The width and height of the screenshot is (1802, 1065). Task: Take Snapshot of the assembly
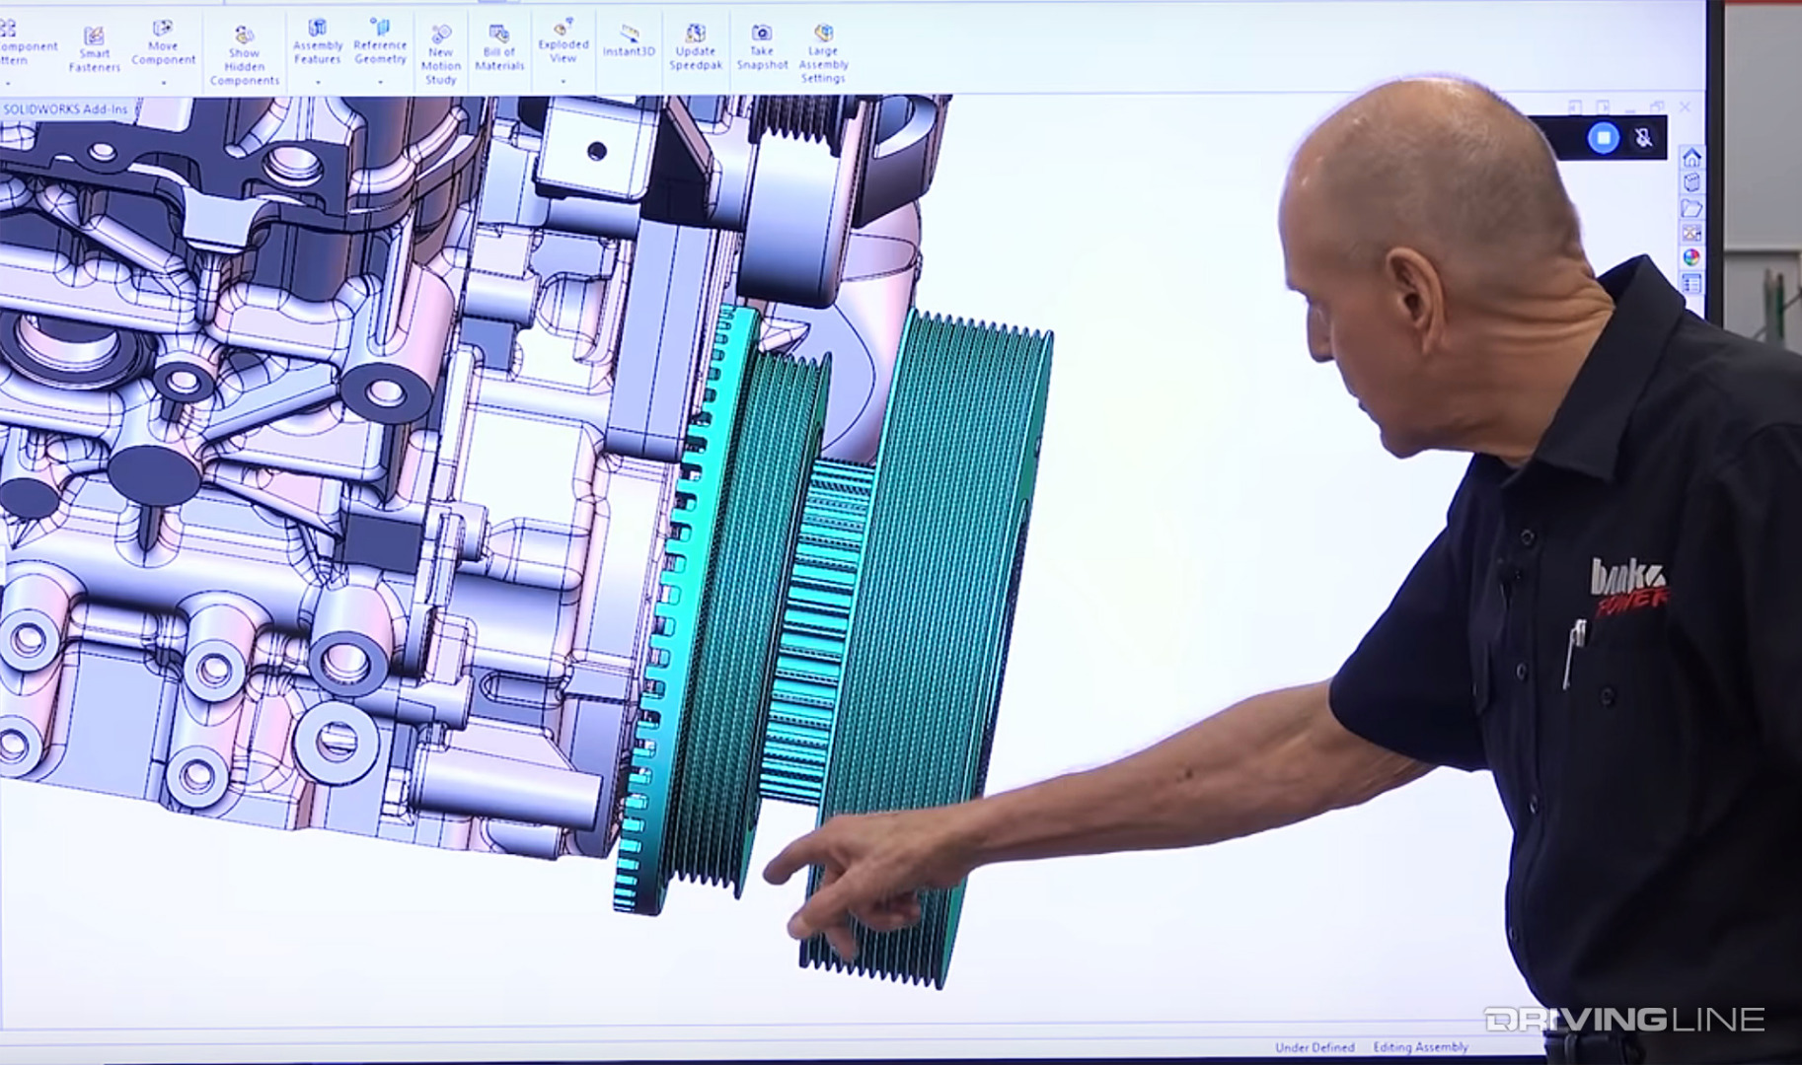(761, 48)
